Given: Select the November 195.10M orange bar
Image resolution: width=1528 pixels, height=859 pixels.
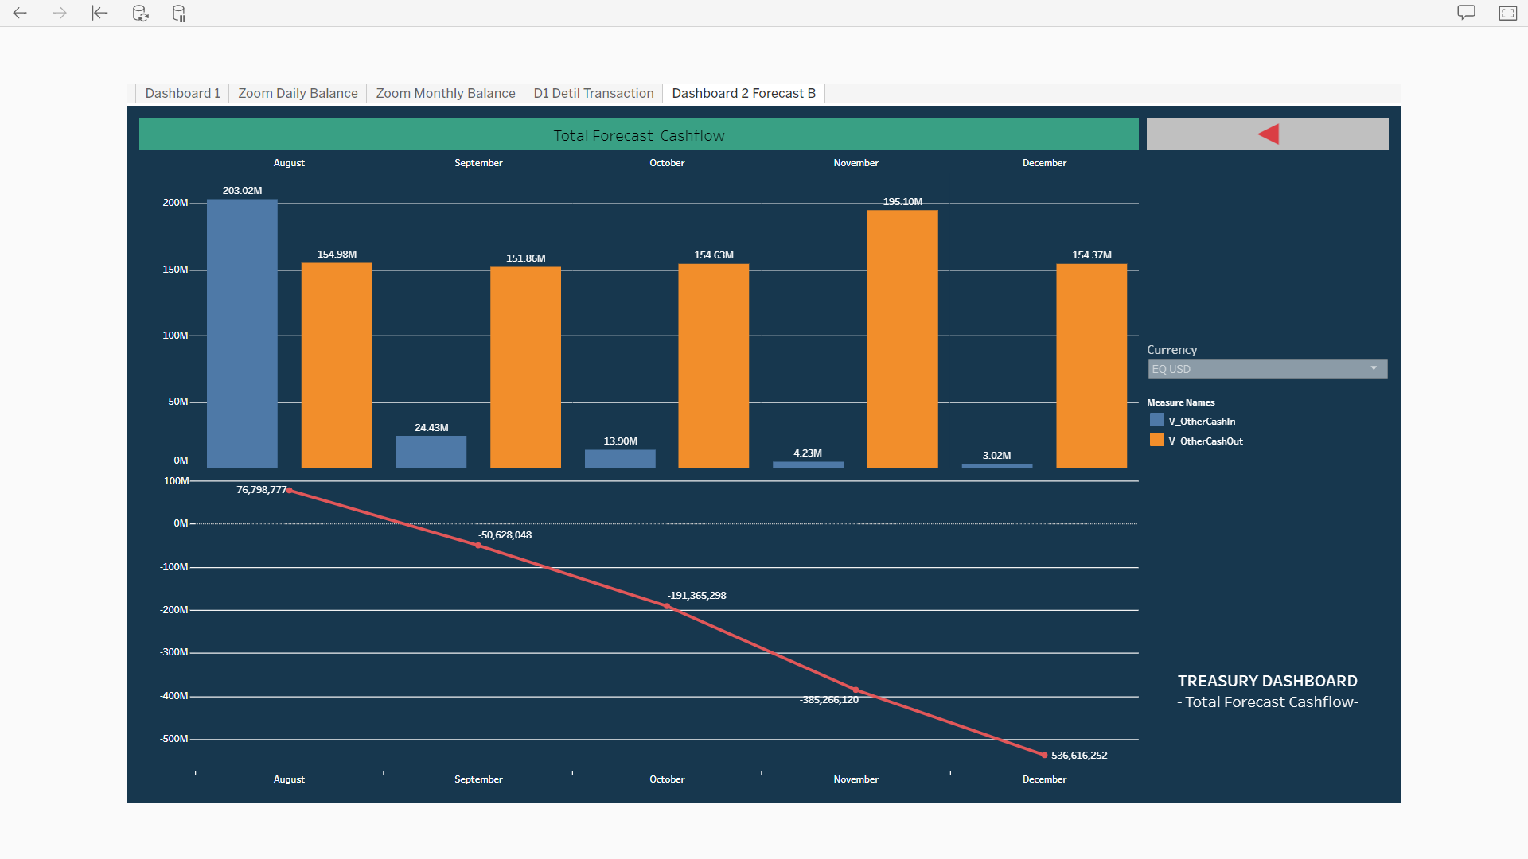Looking at the screenshot, I should pos(902,338).
